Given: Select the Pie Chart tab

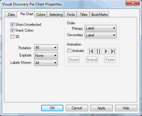Looking at the screenshot, I should [26, 14].
